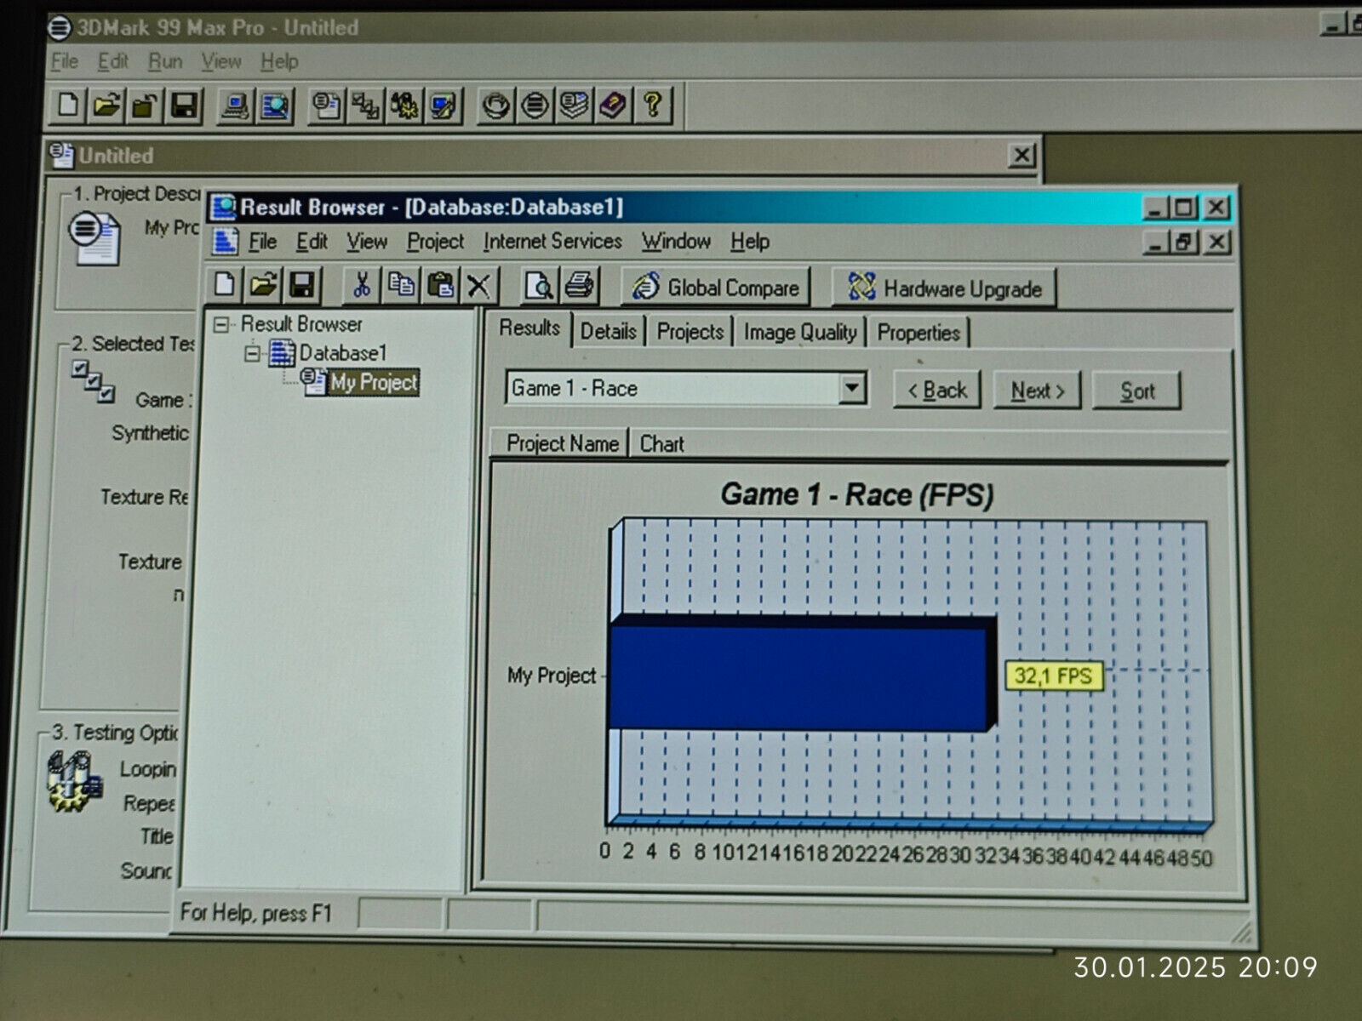Collapse the Result Browser tree root
The image size is (1362, 1021).
click(x=221, y=324)
